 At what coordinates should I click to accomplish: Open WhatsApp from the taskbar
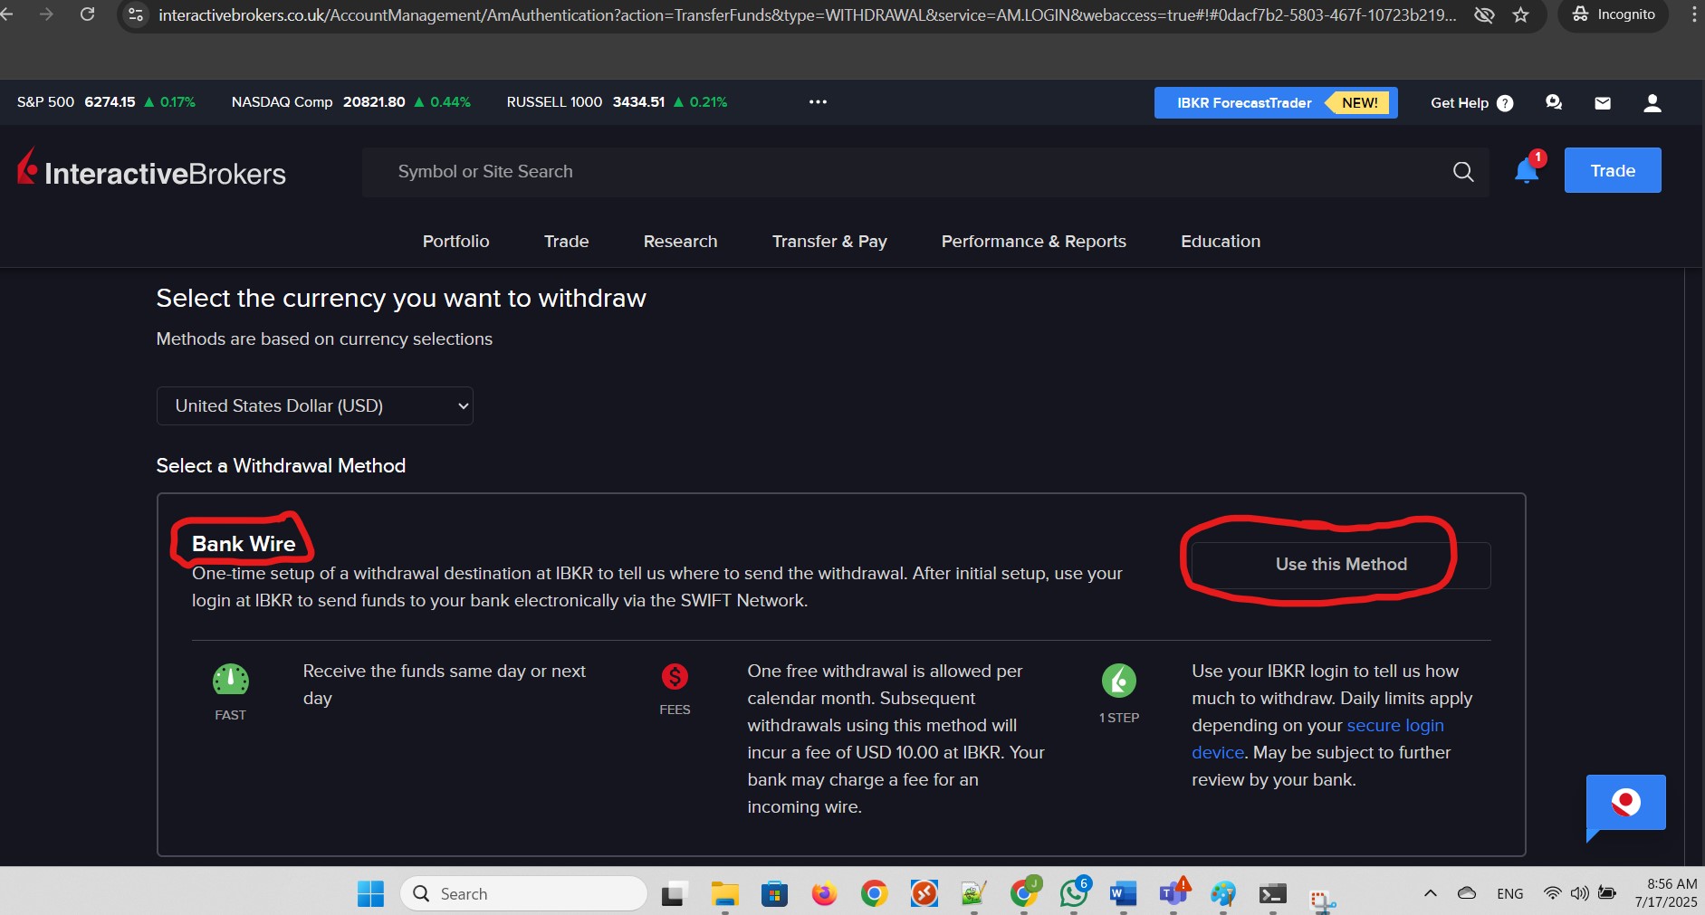[1074, 893]
